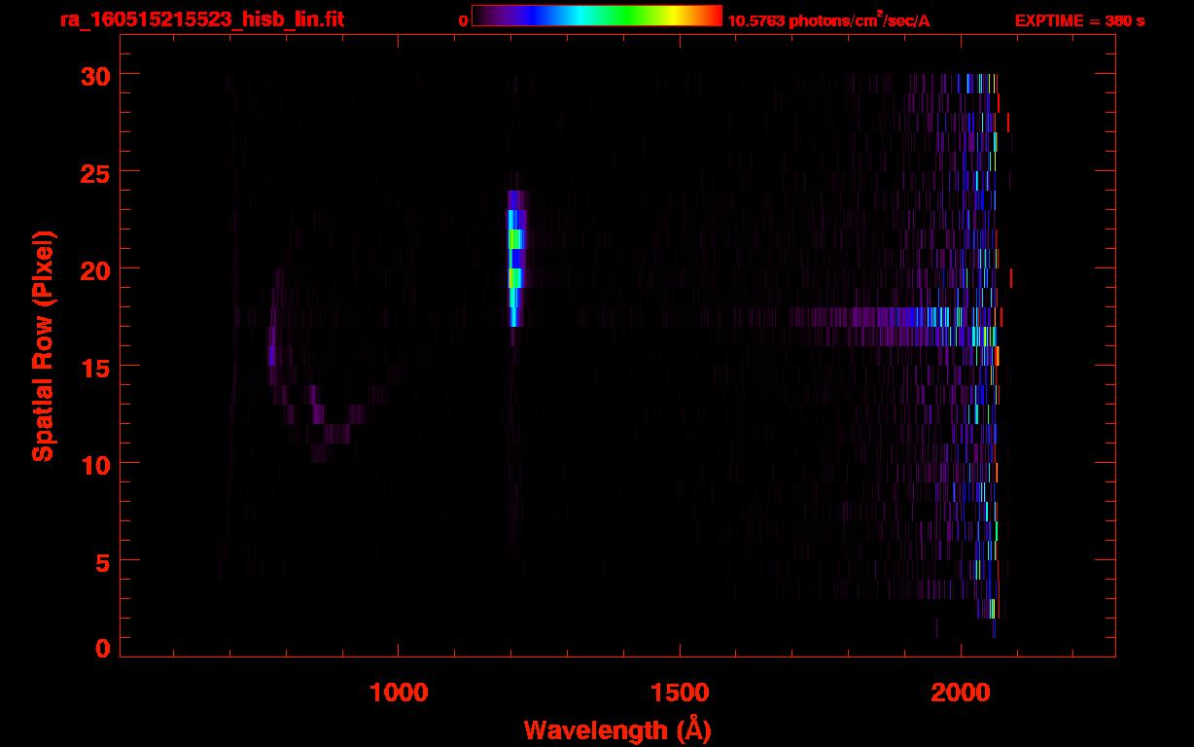Click the filename ra_160515215523_hisb_lin.fit
This screenshot has height=747, width=1194.
tap(201, 19)
